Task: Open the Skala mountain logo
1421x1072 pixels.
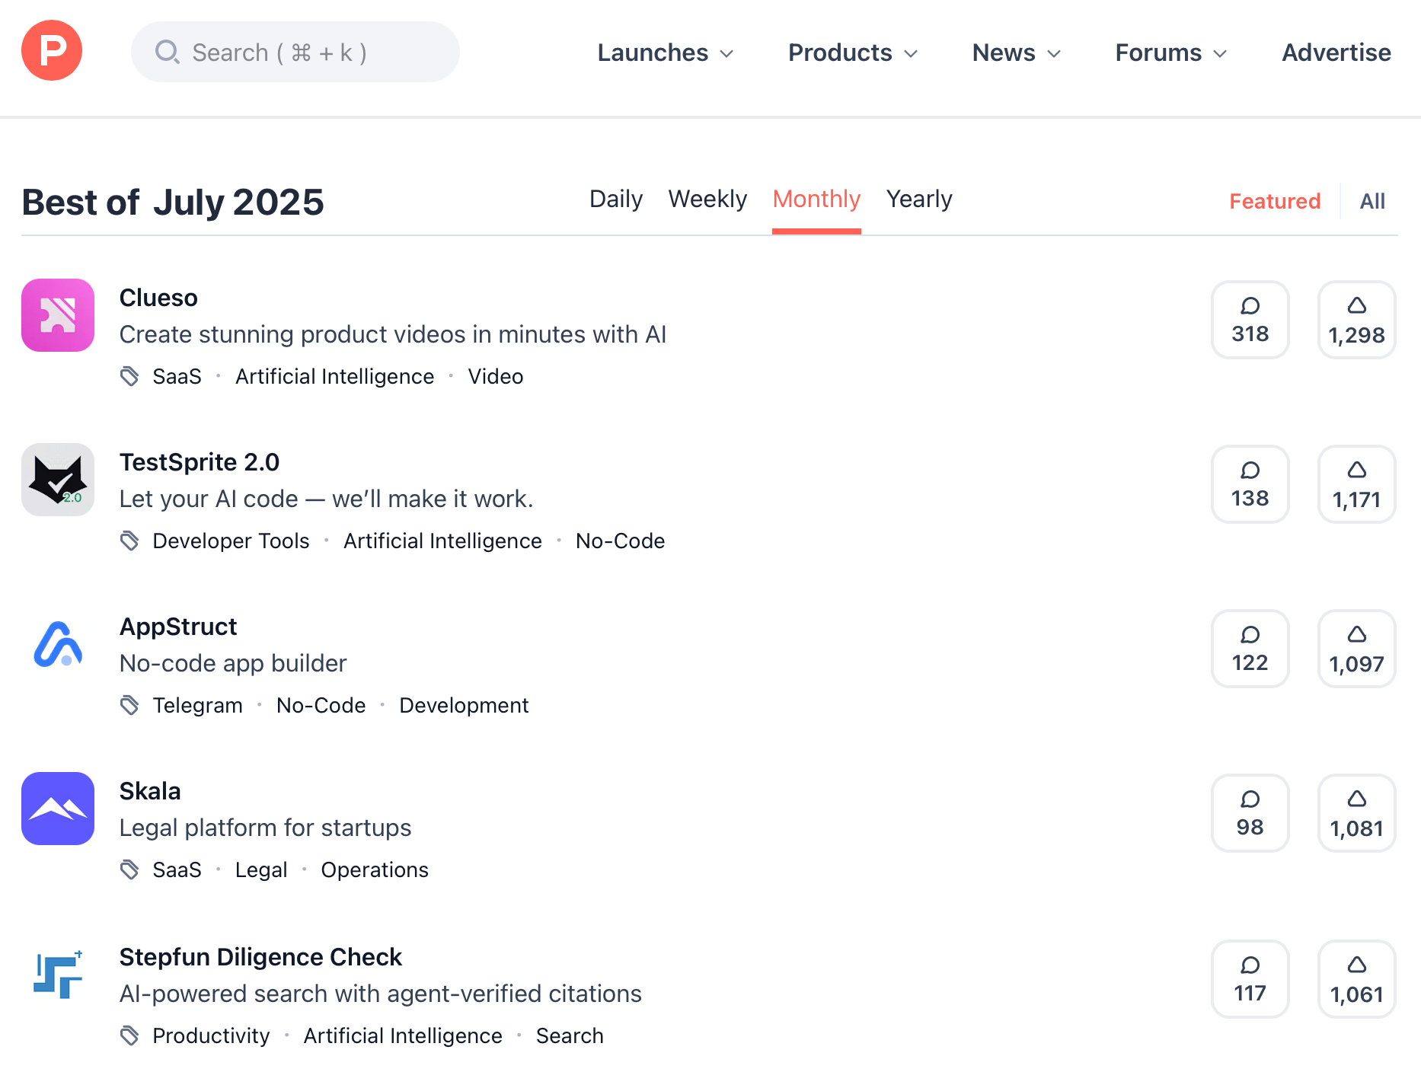Action: 58,809
